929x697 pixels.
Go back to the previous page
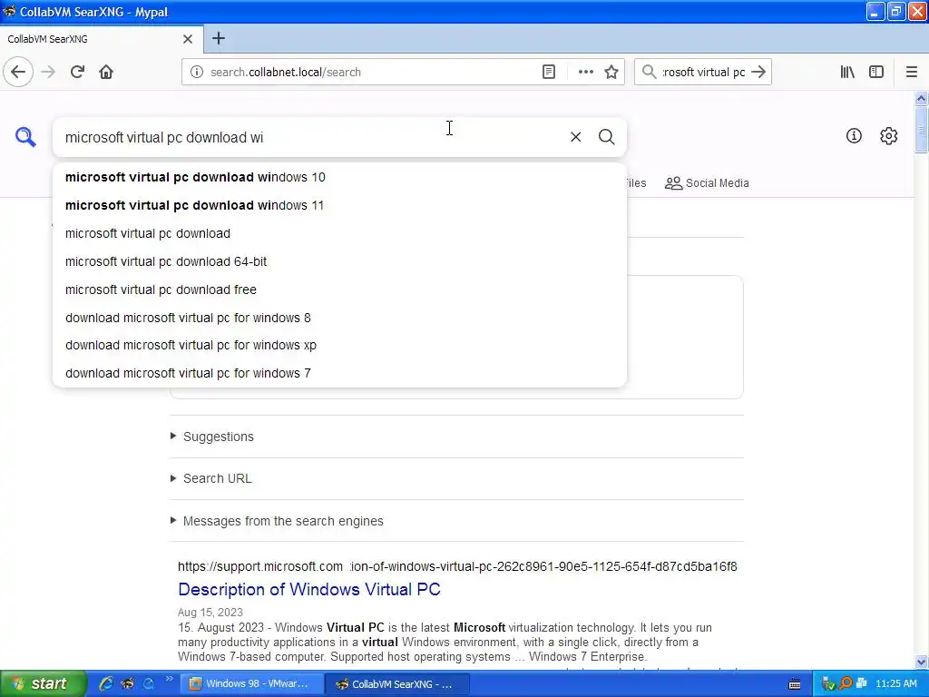pyautogui.click(x=18, y=72)
